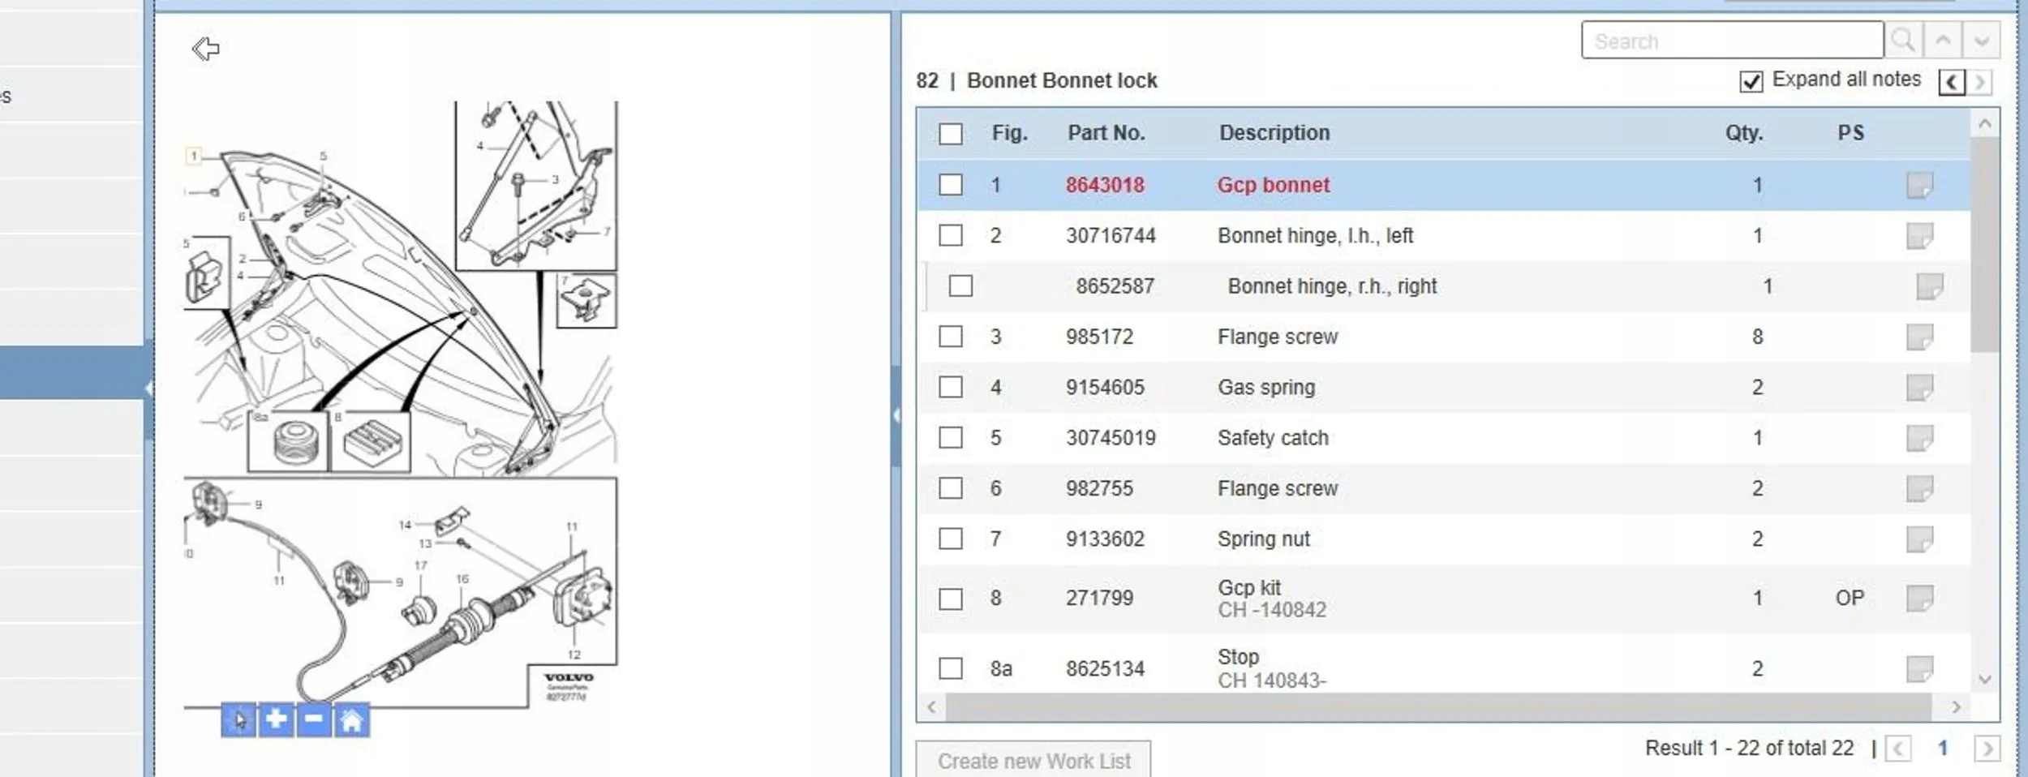This screenshot has width=2028, height=777.
Task: Click the Part No. column header
Action: coord(1106,133)
